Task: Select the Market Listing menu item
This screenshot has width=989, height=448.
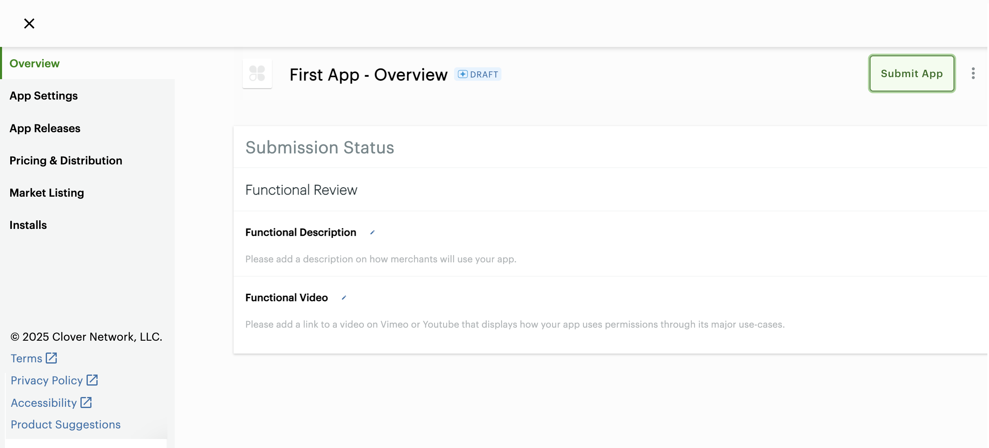Action: pos(47,192)
